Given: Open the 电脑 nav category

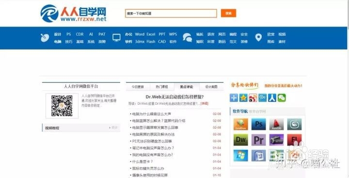Looking at the screenshot, I should (x=58, y=42).
